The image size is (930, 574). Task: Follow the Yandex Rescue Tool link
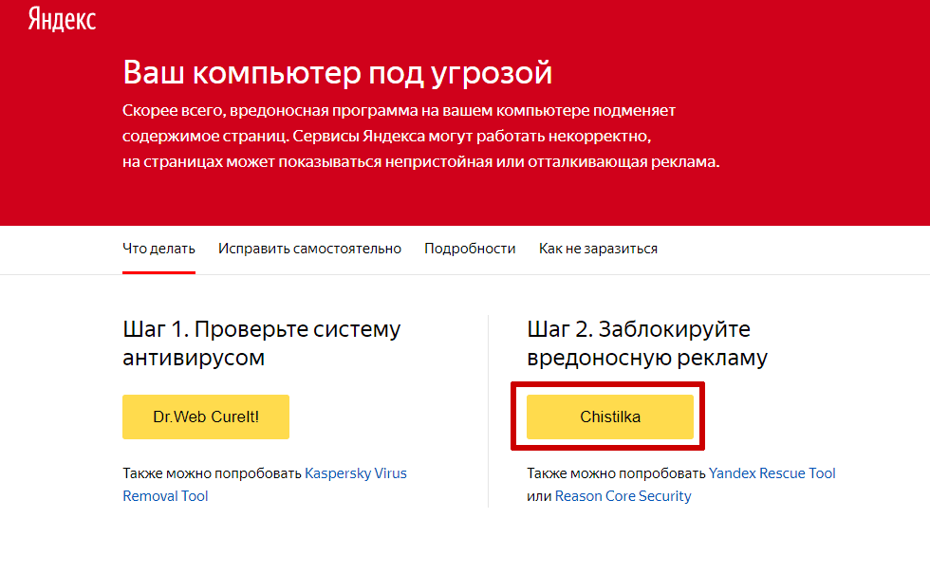[772, 473]
